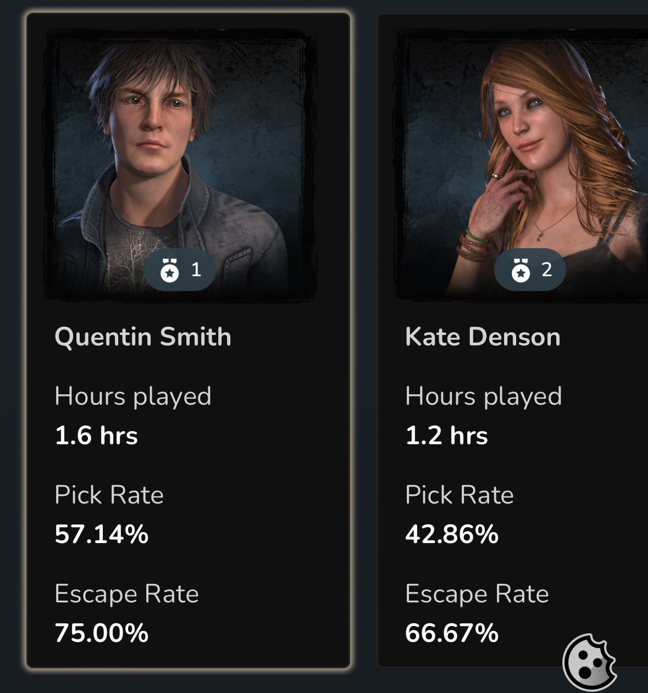Viewport: 648px width, 693px height.
Task: Click Kate's Escape Rate label
Action: [x=477, y=594]
